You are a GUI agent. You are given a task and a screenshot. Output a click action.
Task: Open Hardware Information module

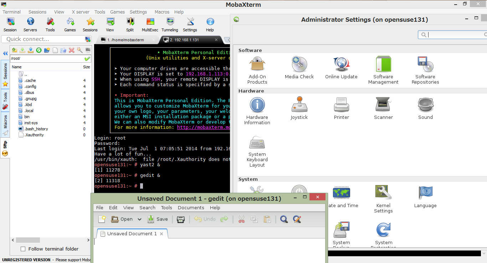pos(257,111)
